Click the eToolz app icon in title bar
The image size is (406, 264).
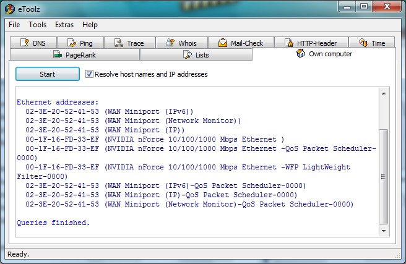pos(9,9)
